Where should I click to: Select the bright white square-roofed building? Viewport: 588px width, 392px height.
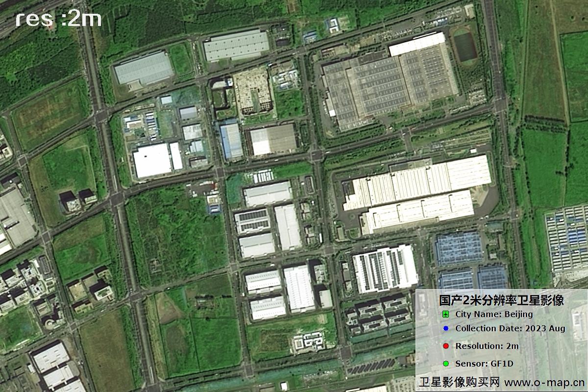[x=152, y=160]
